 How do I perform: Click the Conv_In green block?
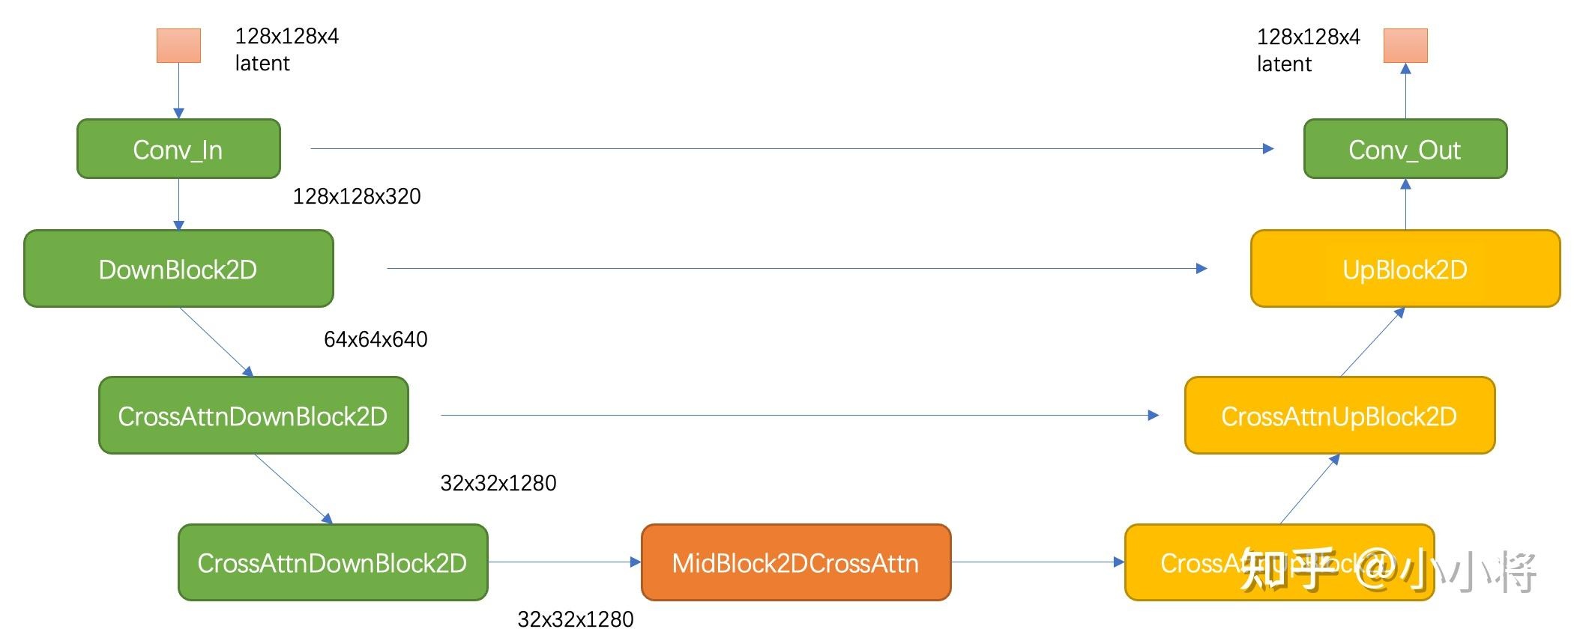(x=178, y=149)
